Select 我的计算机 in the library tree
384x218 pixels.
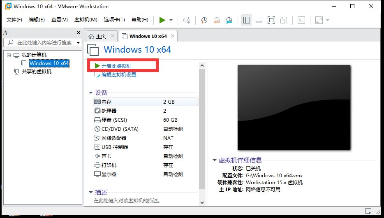pos(34,55)
